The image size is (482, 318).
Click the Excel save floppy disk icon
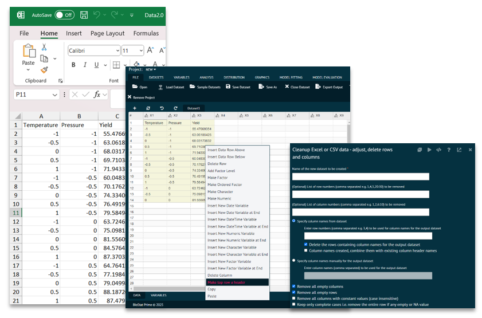84,15
